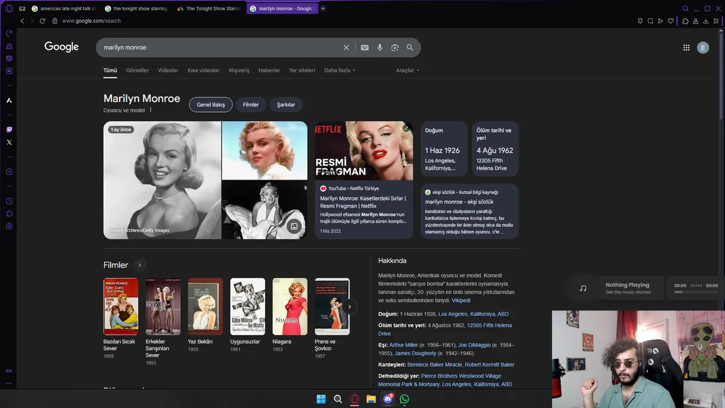
Task: Open WhatsApp from the taskbar
Action: pyautogui.click(x=404, y=399)
